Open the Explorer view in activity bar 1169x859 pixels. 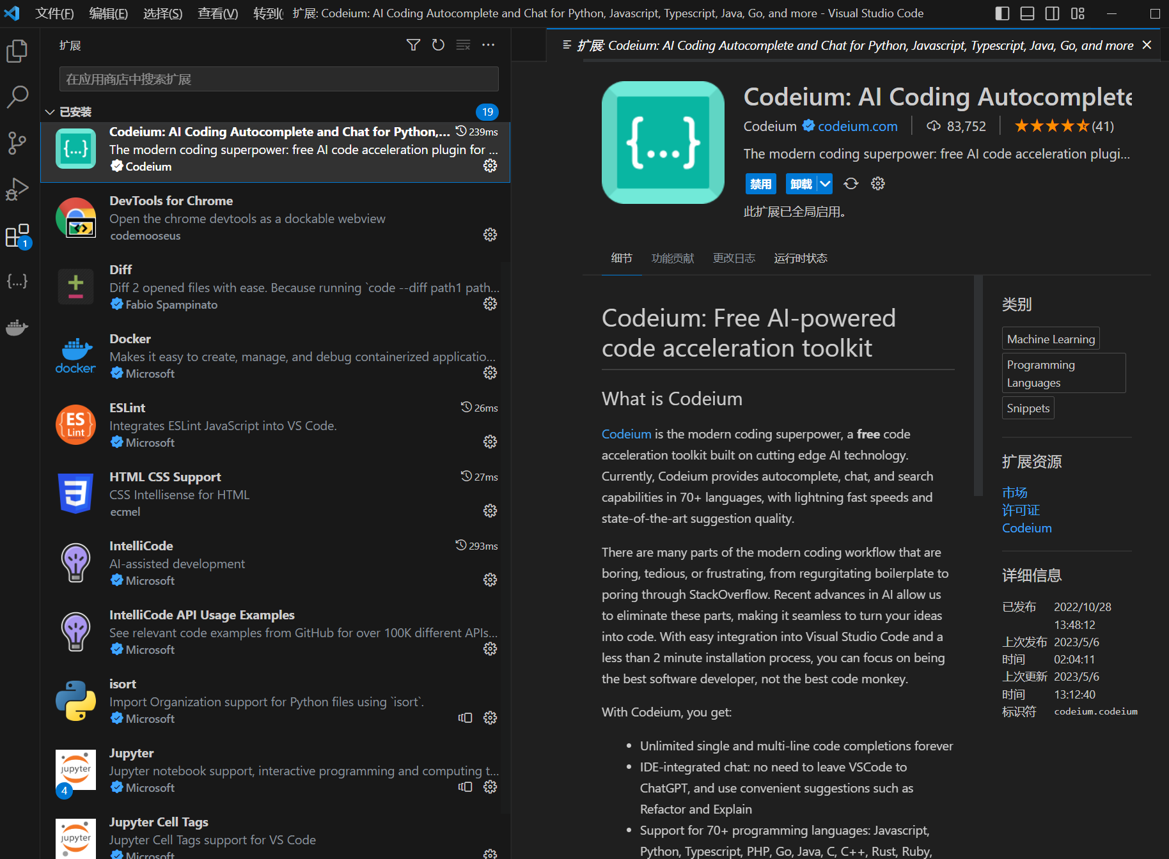(17, 51)
